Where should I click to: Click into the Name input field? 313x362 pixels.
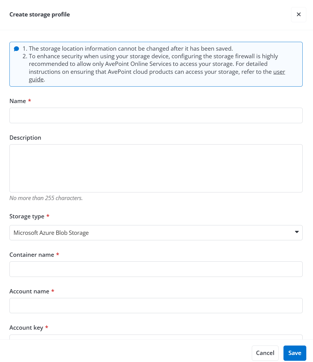pos(156,115)
